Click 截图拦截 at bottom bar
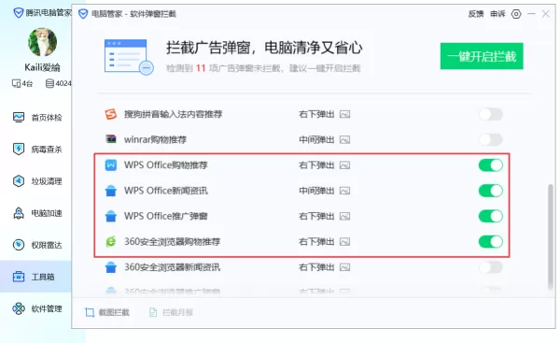Viewport: 560px width, 343px height. coord(106,312)
